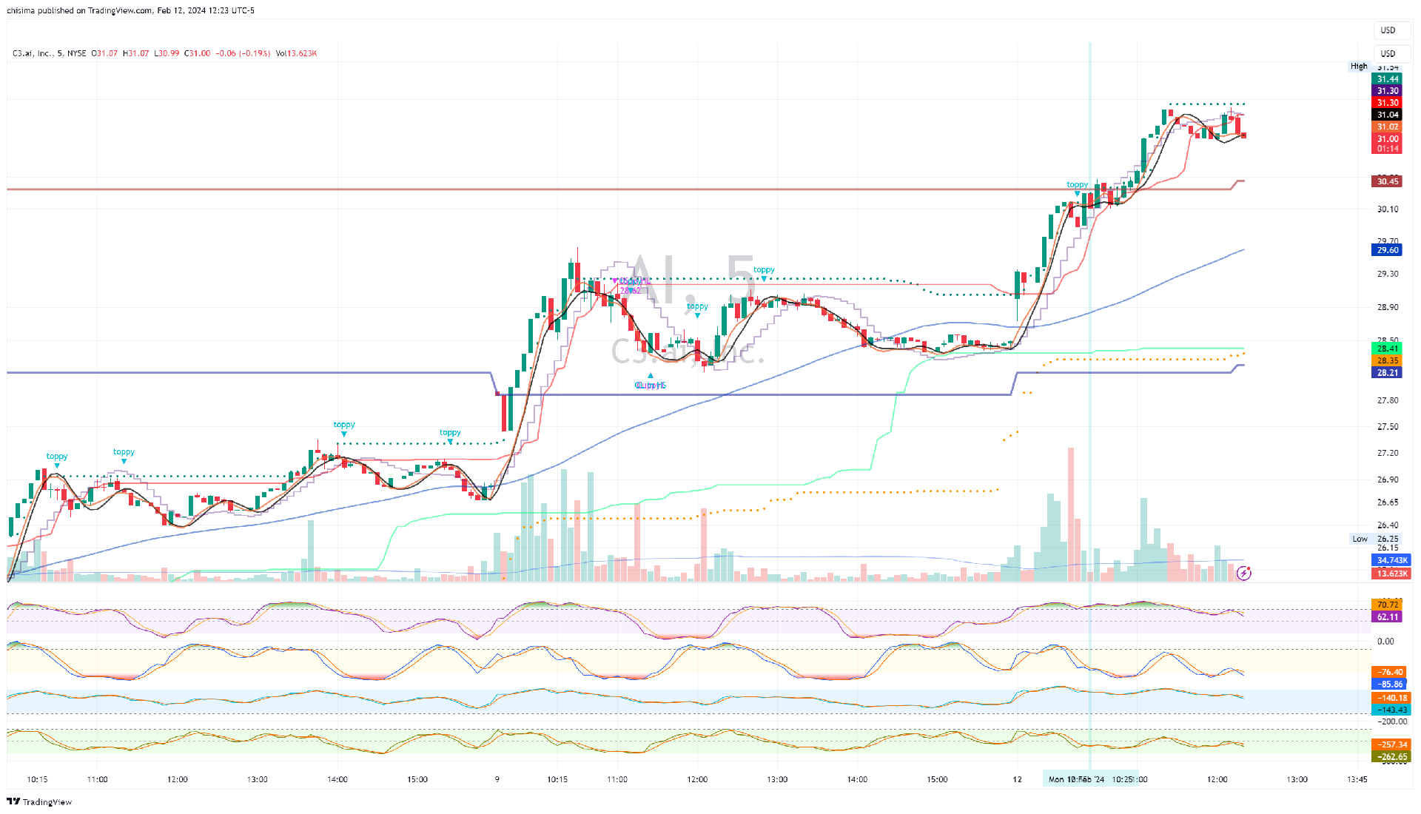The width and height of the screenshot is (1421, 814).
Task: Click the lightning bolt icon beside volume scale
Action: [1244, 573]
